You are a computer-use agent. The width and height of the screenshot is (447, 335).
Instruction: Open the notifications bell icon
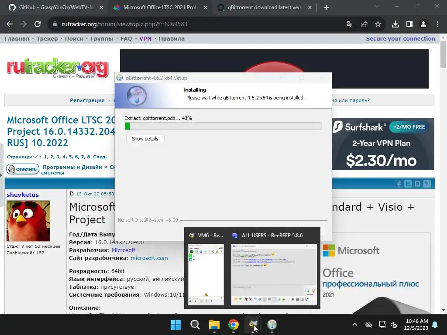435,325
